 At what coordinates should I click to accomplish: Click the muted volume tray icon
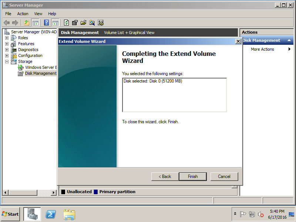point(261,214)
